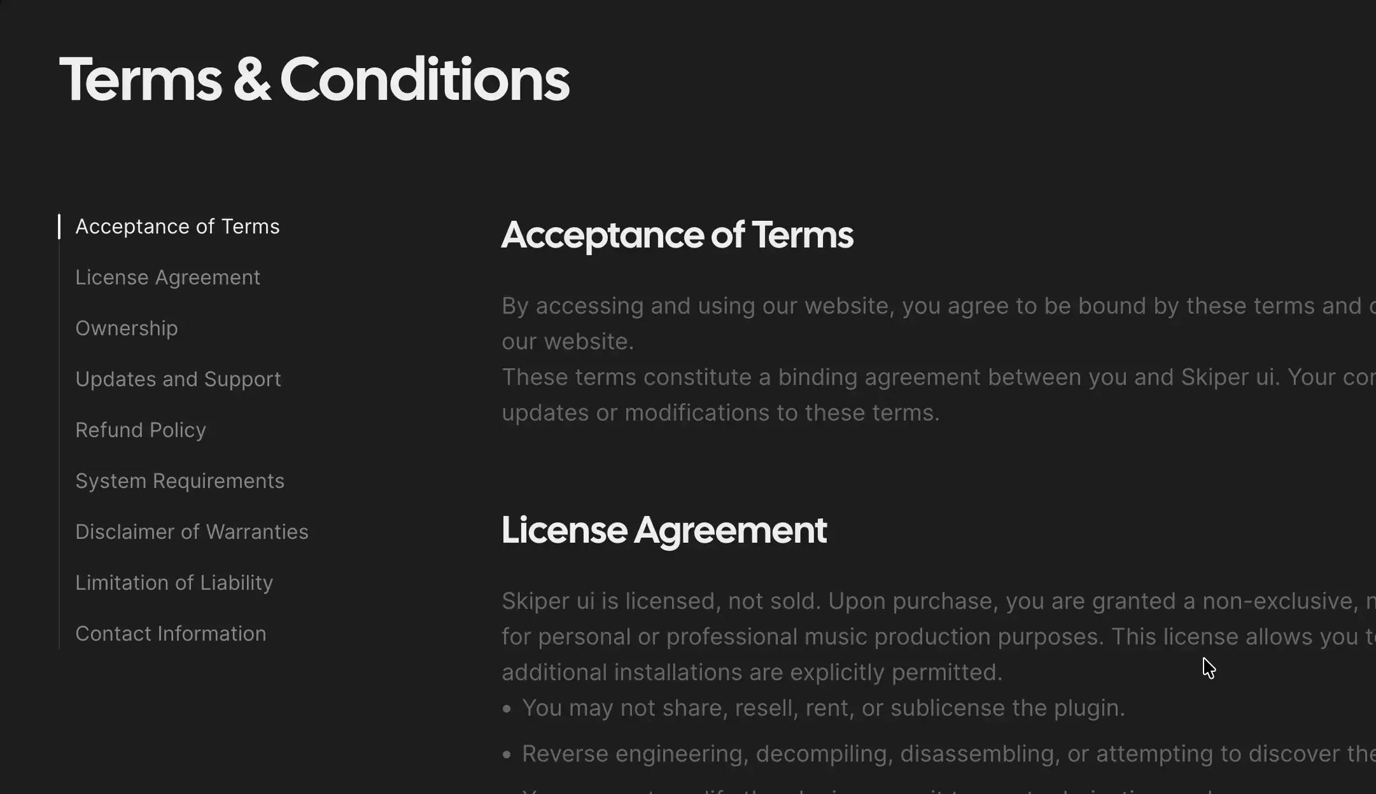Select Ownership in the sidebar navigation
Screen dimensions: 1376x794
click(x=127, y=328)
